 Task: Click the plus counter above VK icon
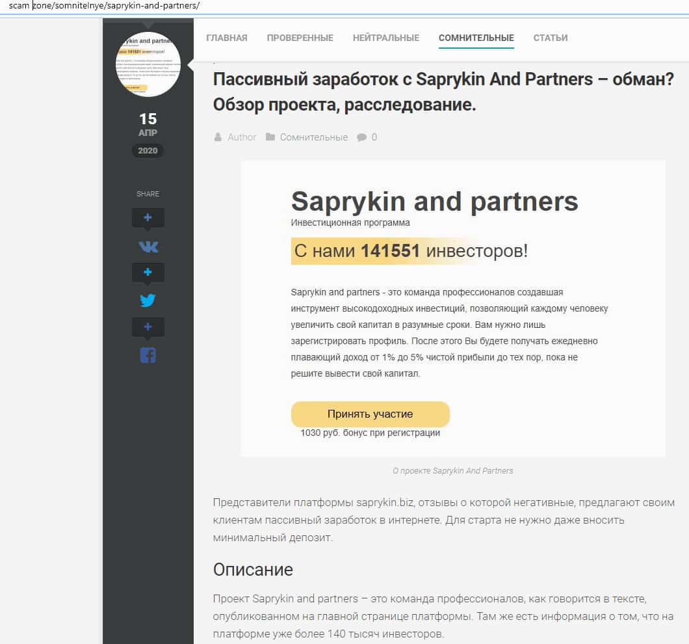148,218
